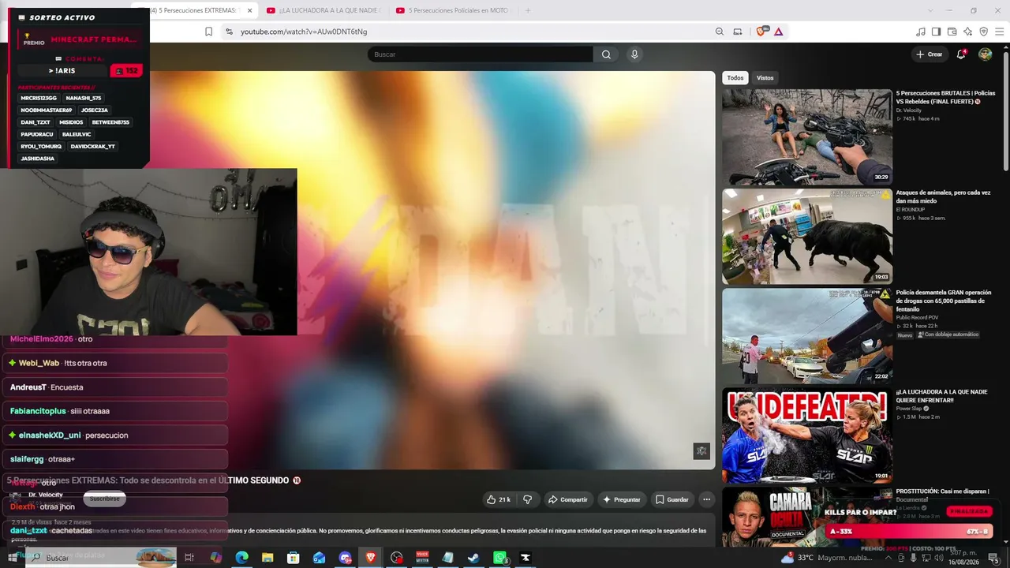The image size is (1010, 568).
Task: Click the Crear button on YouTube
Action: click(x=929, y=54)
